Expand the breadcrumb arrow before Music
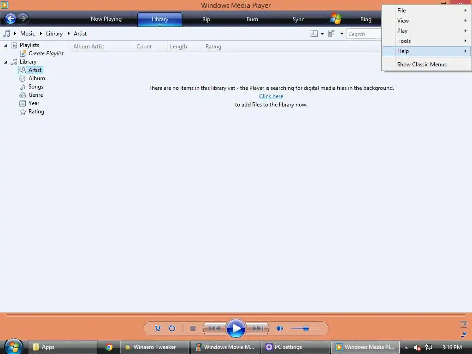The image size is (472, 354). click(15, 33)
